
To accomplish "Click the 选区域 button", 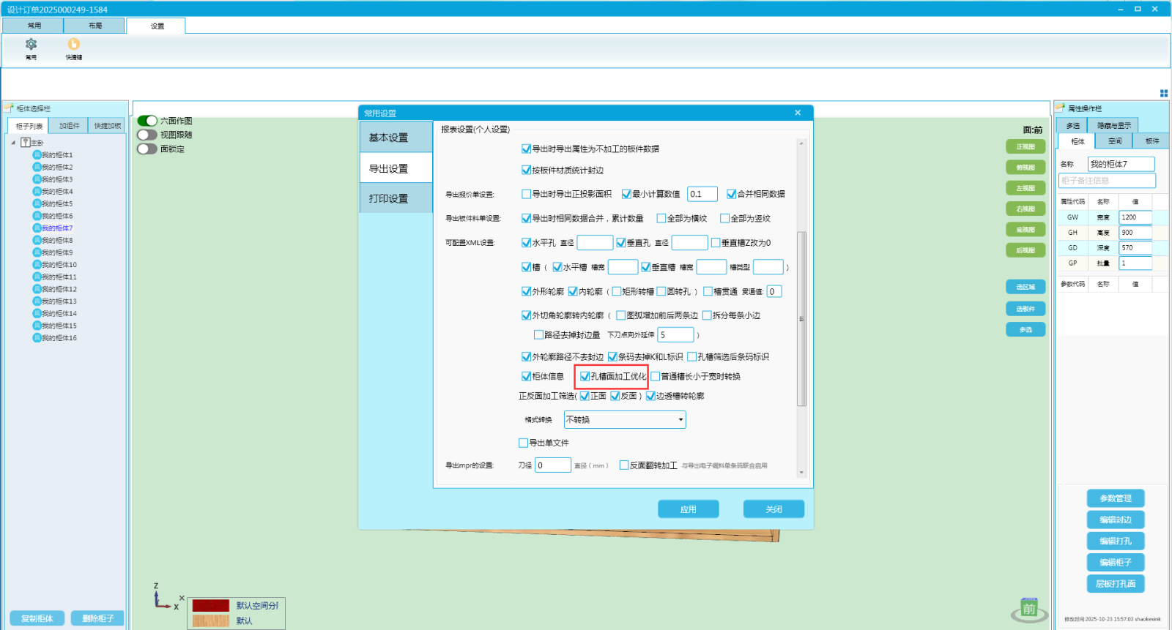I will pos(1025,287).
